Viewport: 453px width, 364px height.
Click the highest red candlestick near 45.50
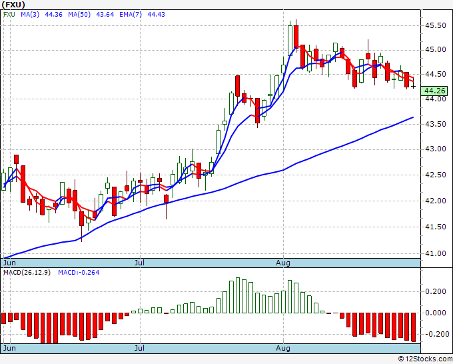296,37
